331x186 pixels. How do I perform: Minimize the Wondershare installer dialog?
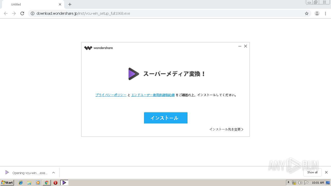[x=240, y=46]
